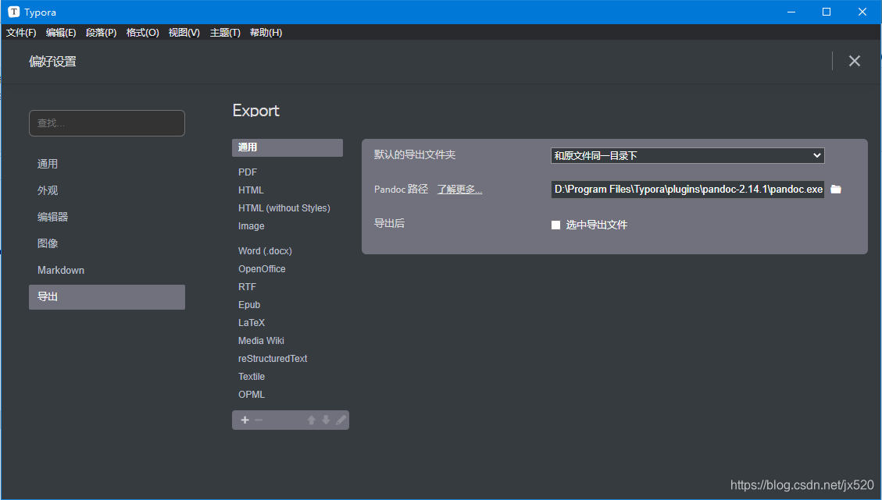This screenshot has width=882, height=500.
Task: Maximize the Typora window
Action: click(x=827, y=12)
